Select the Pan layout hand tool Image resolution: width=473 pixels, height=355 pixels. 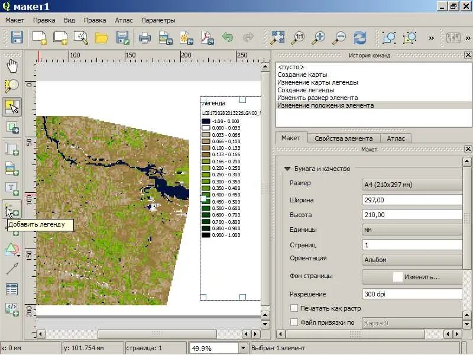click(12, 65)
